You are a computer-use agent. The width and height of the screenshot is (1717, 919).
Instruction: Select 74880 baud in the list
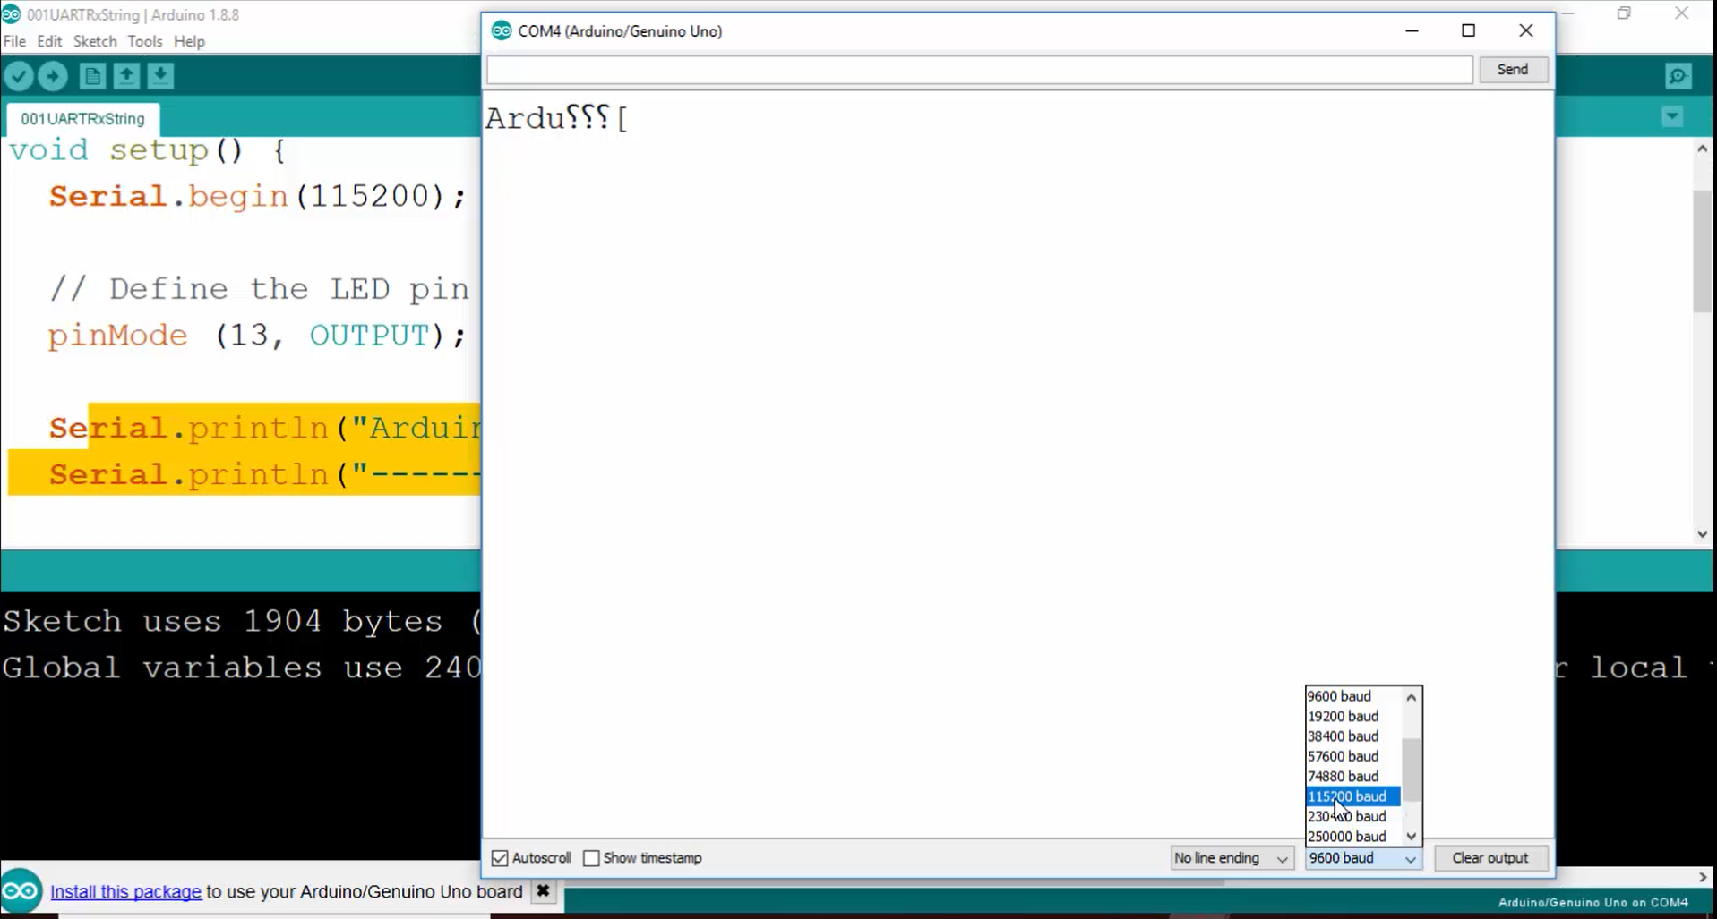[1352, 776]
